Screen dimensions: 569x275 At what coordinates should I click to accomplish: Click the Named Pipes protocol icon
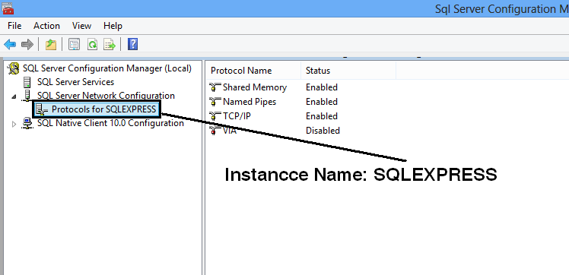point(215,102)
